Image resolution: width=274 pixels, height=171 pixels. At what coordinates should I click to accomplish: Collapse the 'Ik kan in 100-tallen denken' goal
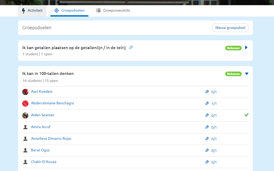click(247, 74)
